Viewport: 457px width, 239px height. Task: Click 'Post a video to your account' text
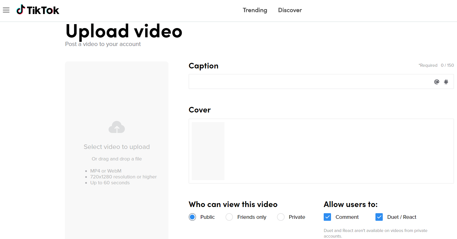(103, 44)
